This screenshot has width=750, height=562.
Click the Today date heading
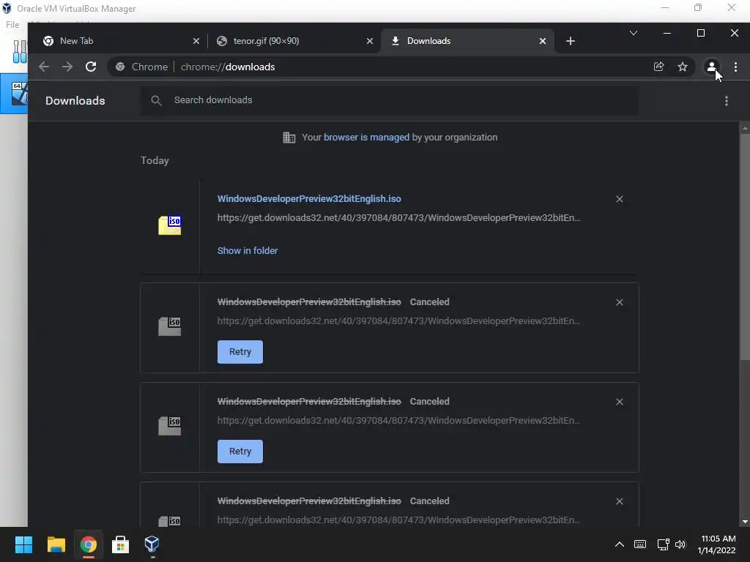coord(155,160)
